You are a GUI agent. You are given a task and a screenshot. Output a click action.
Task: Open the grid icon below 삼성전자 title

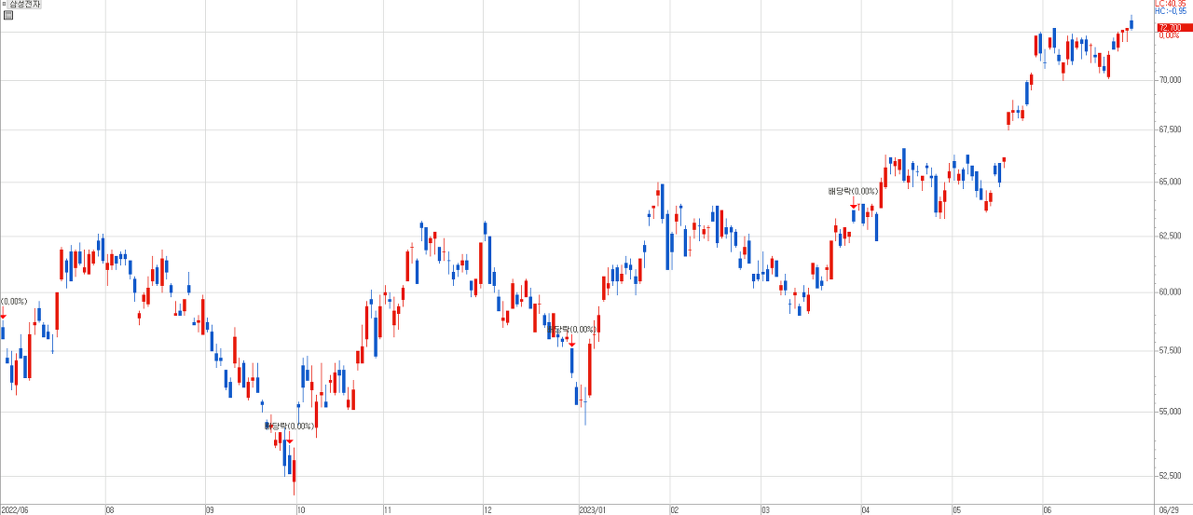pos(8,15)
